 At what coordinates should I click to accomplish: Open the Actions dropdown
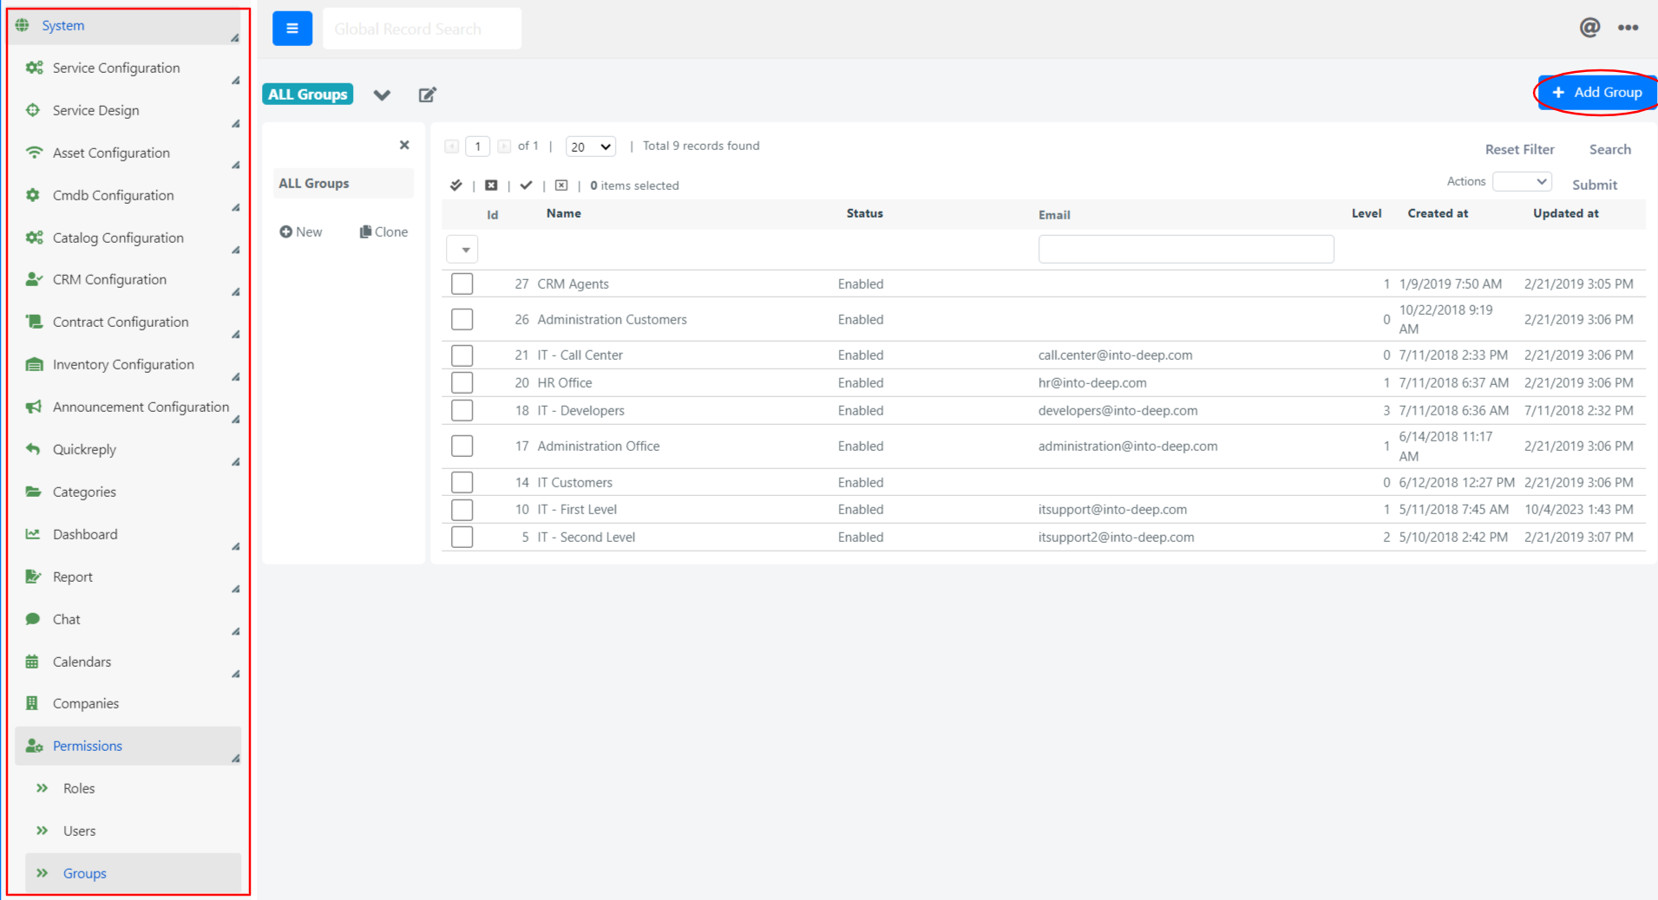1522,181
